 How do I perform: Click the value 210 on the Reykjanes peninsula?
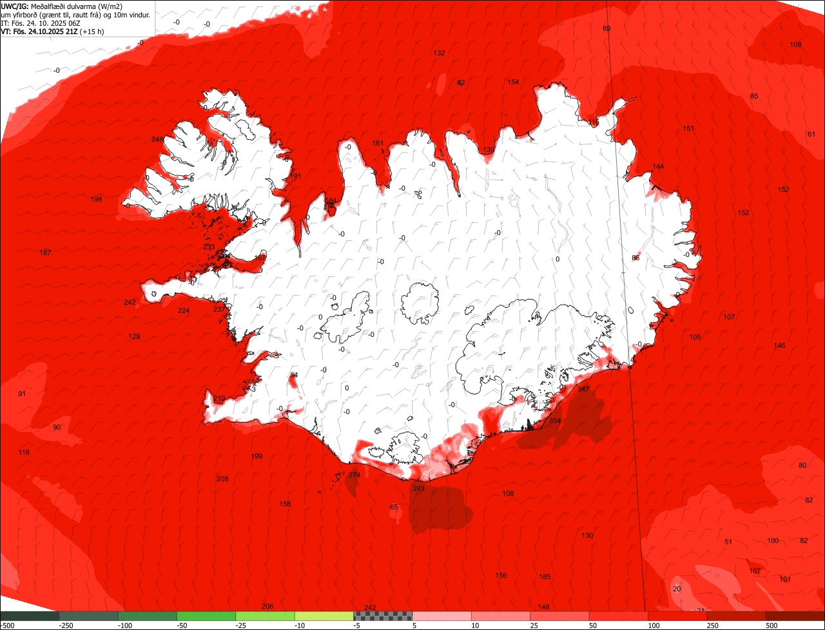pos(219,399)
